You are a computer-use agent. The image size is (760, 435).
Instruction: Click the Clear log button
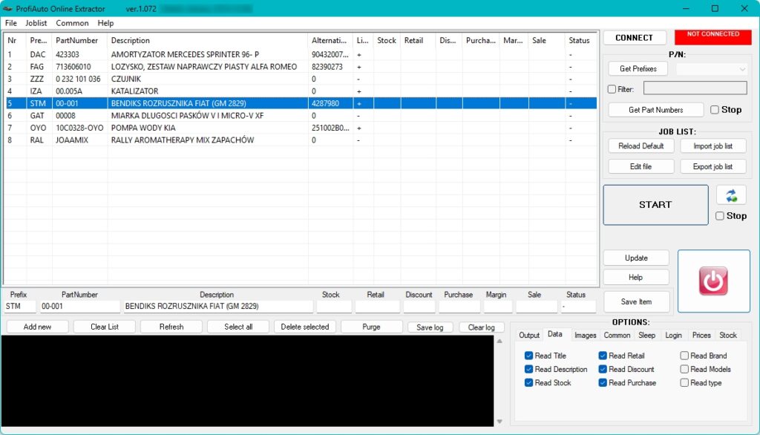pos(481,327)
